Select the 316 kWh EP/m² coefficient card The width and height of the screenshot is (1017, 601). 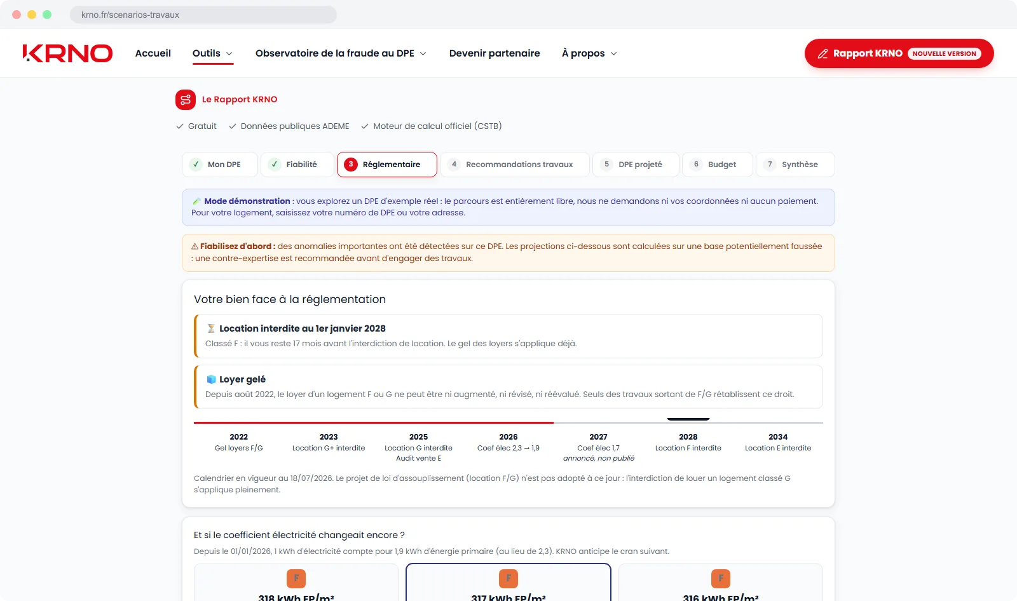pyautogui.click(x=721, y=583)
